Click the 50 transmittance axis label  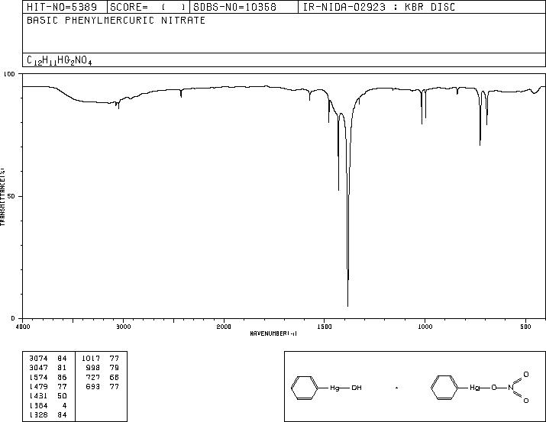pyautogui.click(x=12, y=196)
